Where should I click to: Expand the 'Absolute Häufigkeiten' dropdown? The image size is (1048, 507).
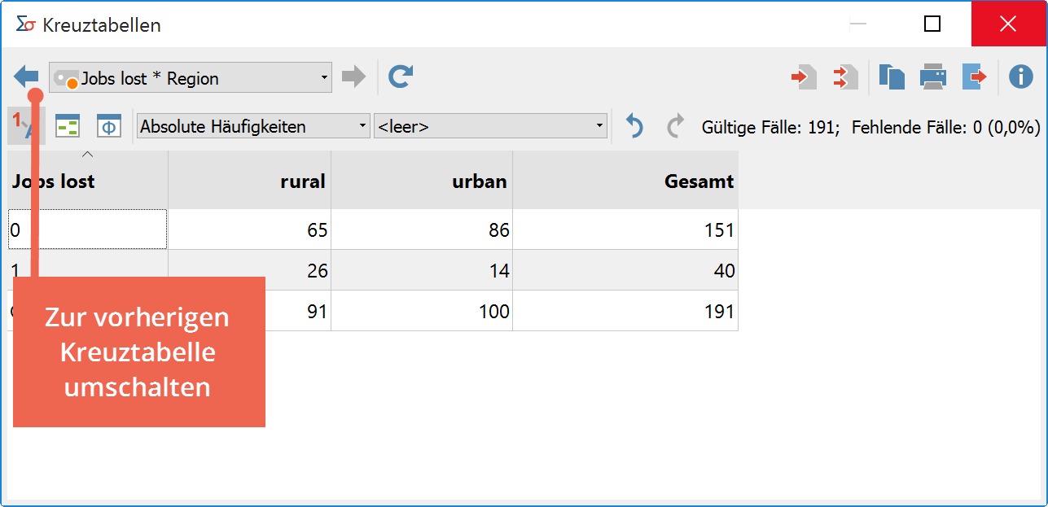(x=252, y=127)
